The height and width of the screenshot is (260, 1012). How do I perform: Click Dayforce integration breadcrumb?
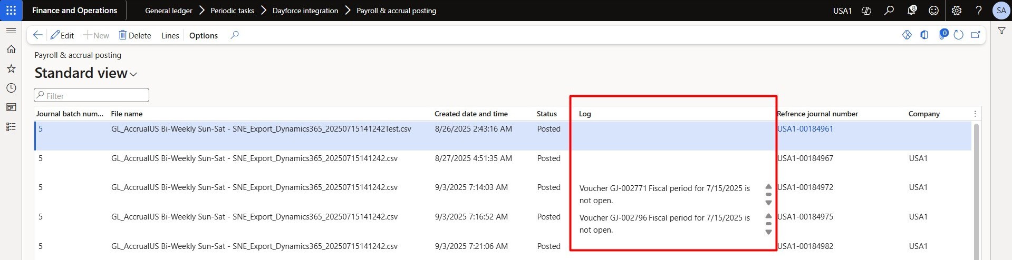(305, 11)
